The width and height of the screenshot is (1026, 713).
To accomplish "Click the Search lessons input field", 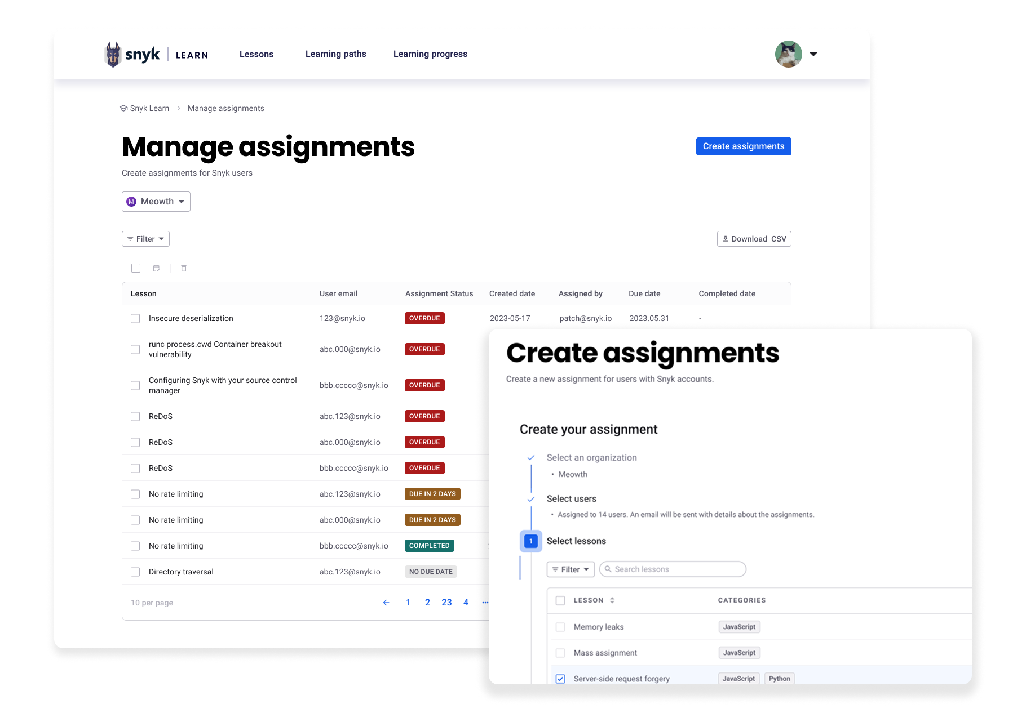I will point(673,569).
